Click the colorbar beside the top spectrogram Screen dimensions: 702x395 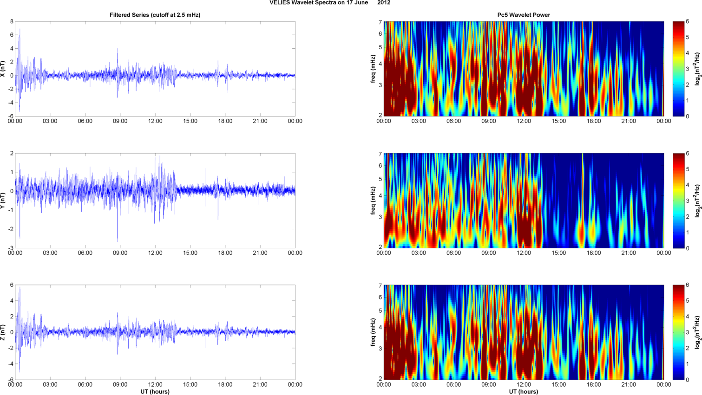pyautogui.click(x=678, y=69)
